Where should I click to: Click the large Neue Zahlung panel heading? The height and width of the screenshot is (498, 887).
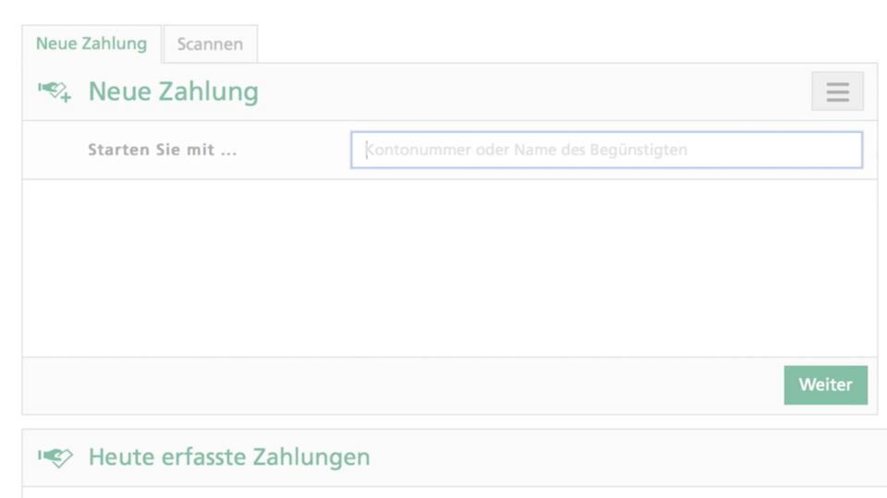tap(174, 91)
